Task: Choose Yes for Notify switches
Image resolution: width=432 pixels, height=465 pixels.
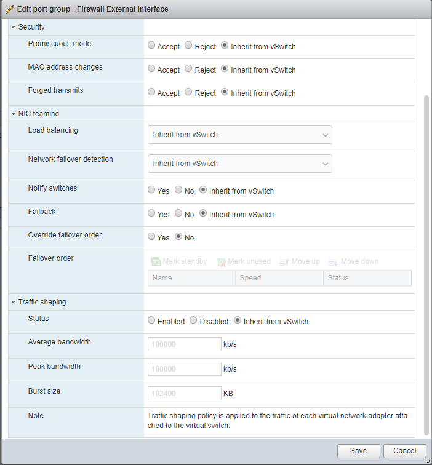Action: (x=151, y=190)
